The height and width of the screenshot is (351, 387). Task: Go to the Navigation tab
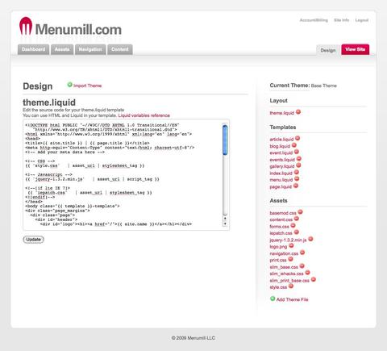click(90, 49)
